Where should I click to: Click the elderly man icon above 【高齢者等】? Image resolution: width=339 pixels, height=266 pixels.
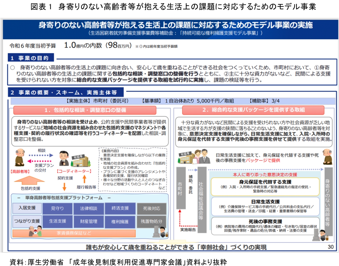(x=20, y=157)
